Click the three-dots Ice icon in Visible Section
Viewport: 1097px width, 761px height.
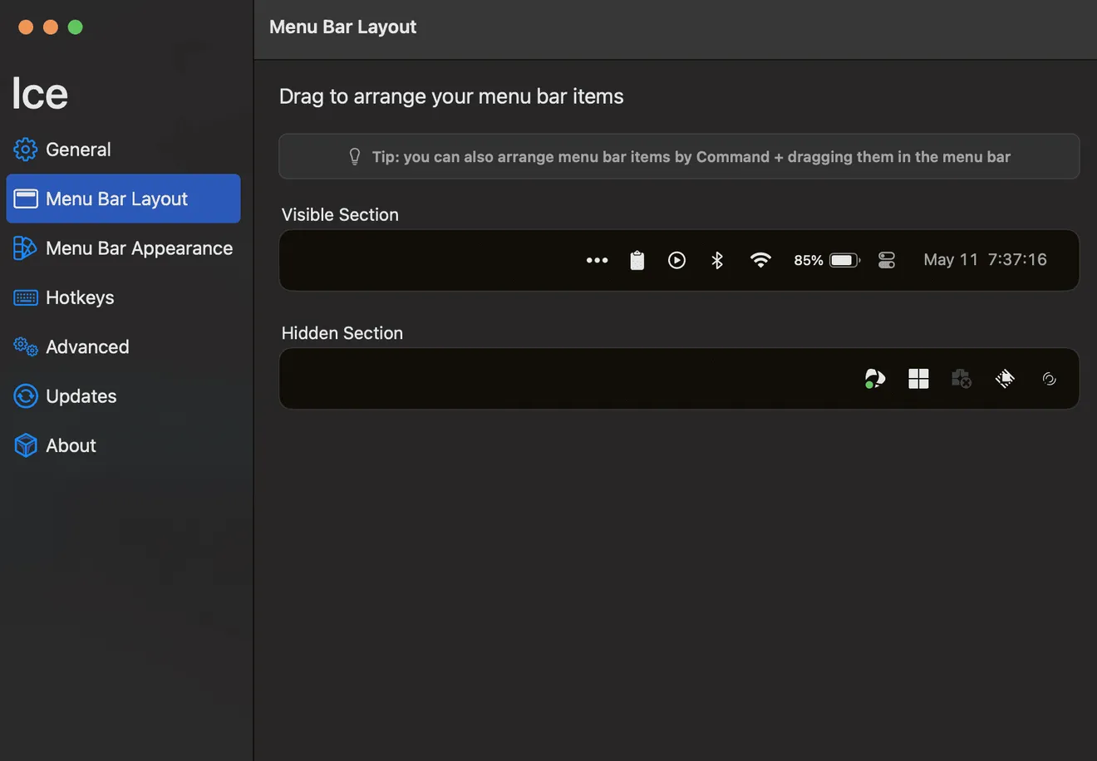click(597, 260)
